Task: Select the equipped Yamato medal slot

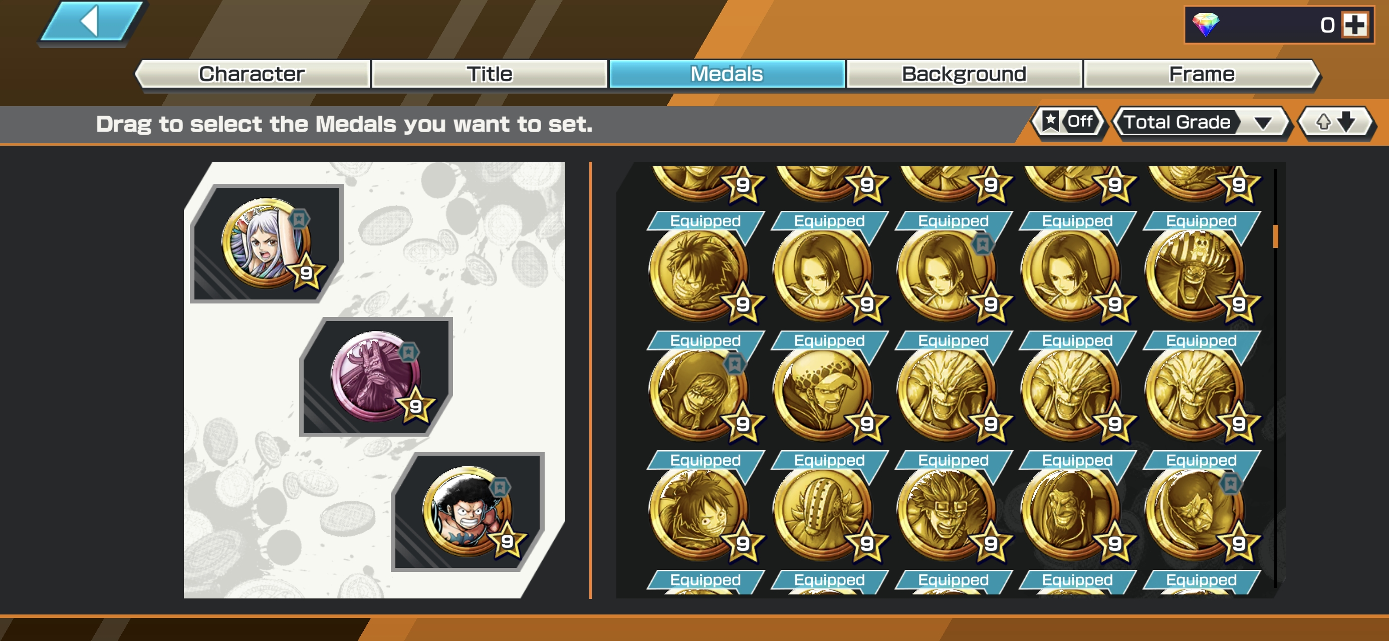Action: point(268,244)
